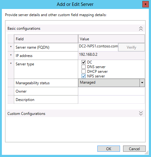Screen dimensions: 151x157
Task: Enable the DHCP server checkbox
Action: coord(83,72)
